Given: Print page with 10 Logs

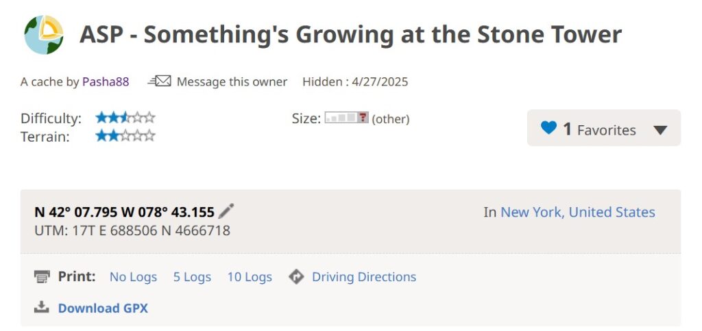Looking at the screenshot, I should click(250, 277).
